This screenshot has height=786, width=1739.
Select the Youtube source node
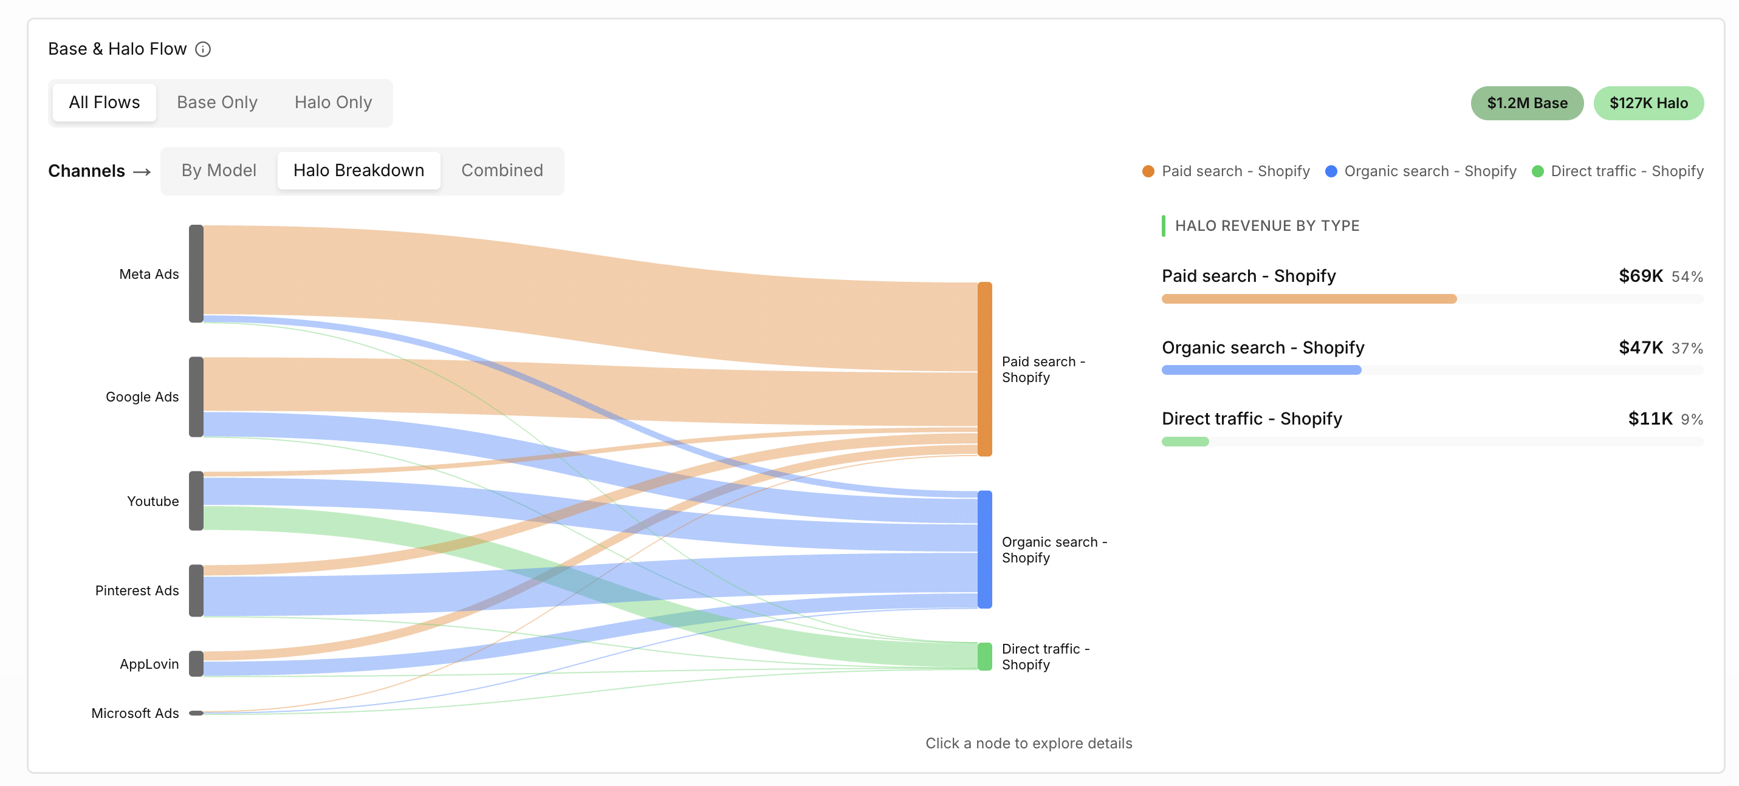[x=196, y=501]
